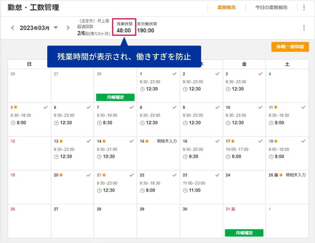Click the orange dot on March 5
This screenshot has width=315, height=243.
coord(15,107)
